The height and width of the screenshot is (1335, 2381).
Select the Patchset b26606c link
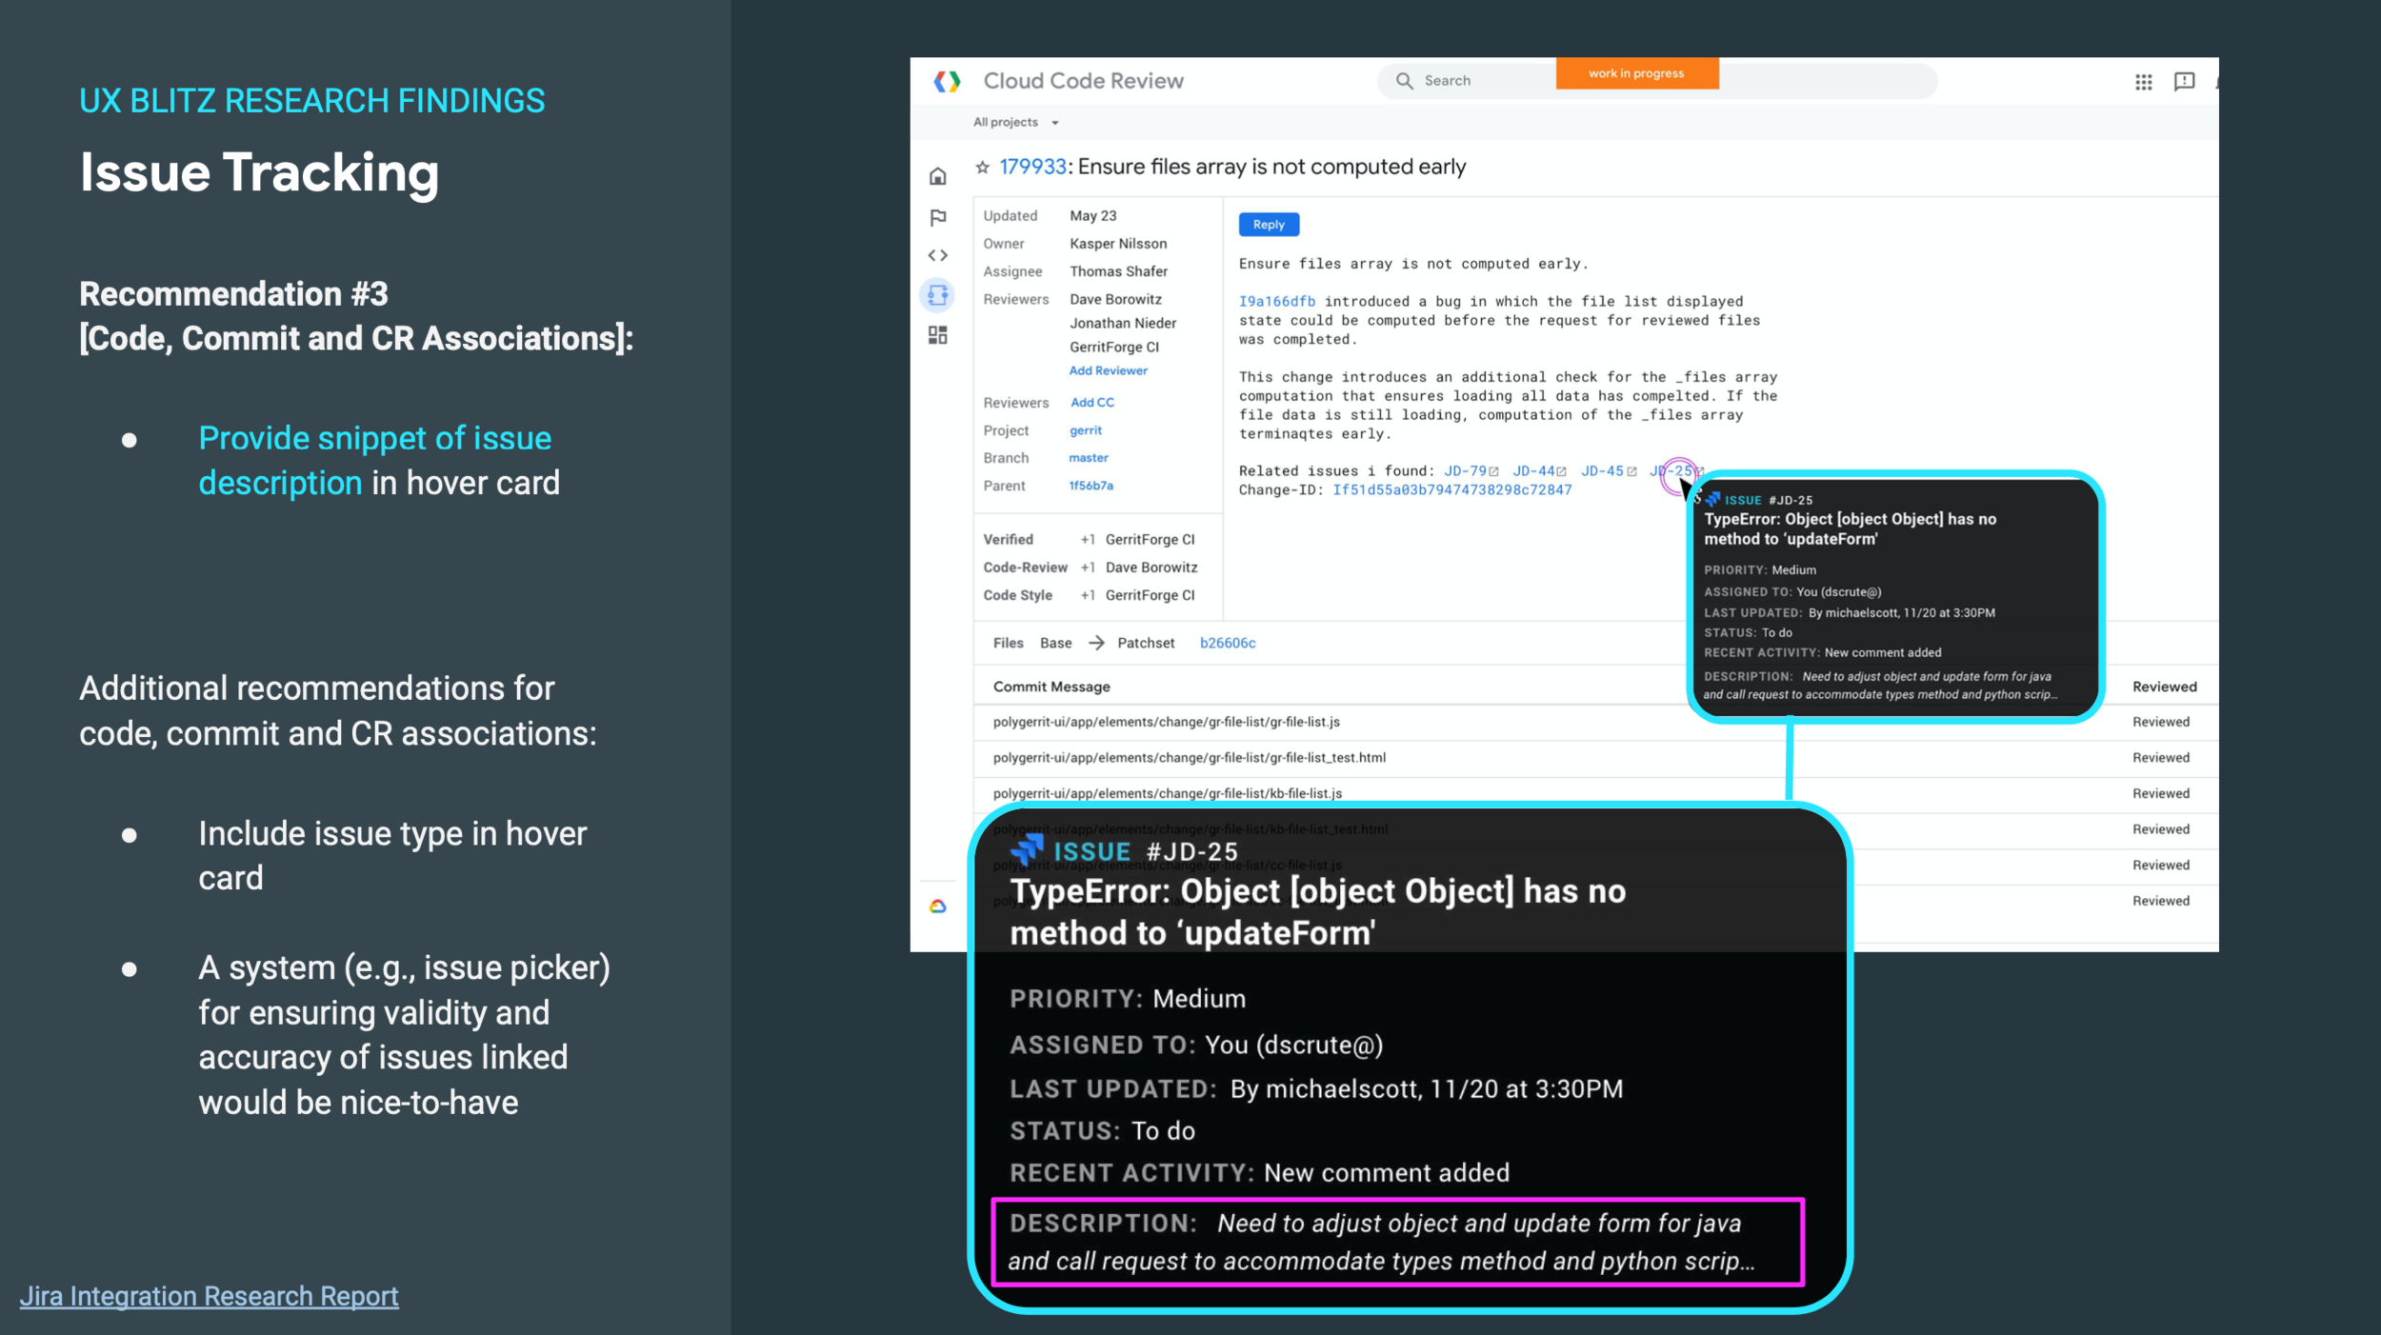[1227, 644]
